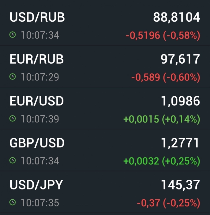210x215 pixels.
Task: Click the red -0,5196 (-0,58%) change
Action: 163,36
